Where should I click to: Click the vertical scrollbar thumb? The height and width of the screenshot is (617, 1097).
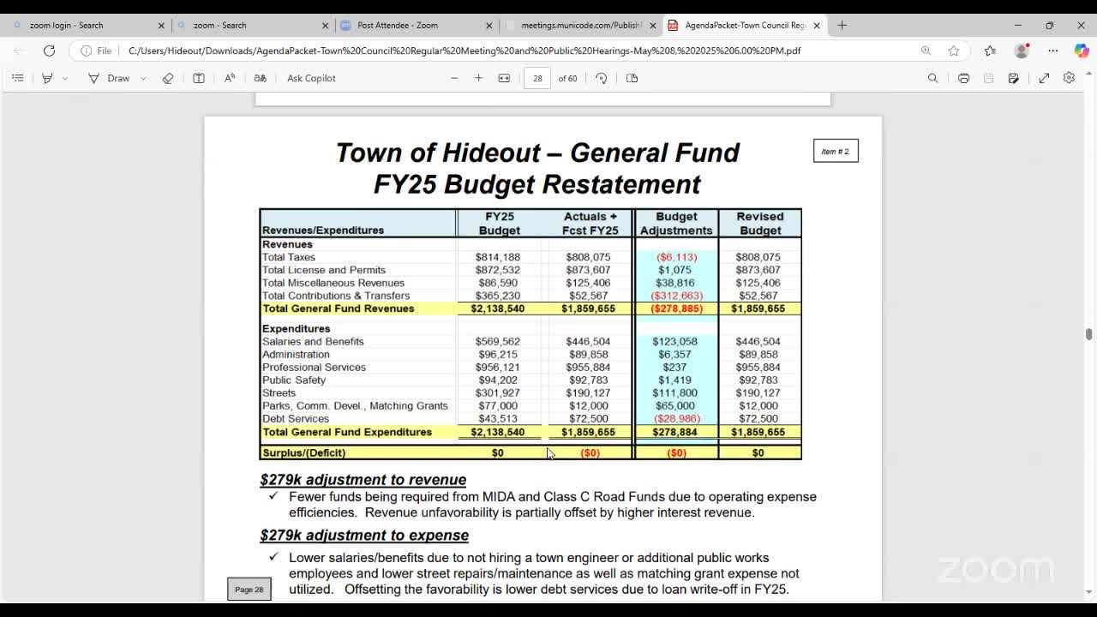1088,334
